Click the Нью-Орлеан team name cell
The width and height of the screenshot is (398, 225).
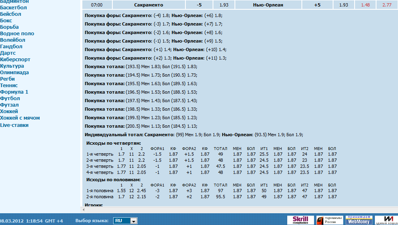pos(268,5)
